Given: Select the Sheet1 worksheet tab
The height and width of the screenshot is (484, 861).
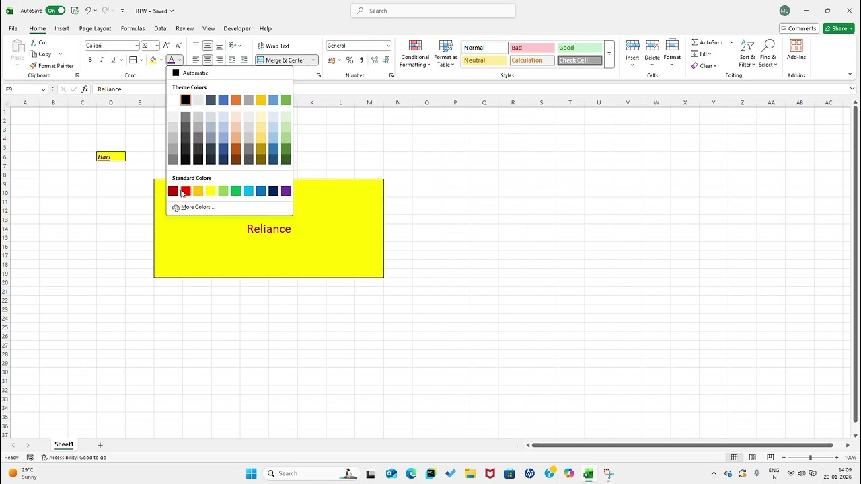Looking at the screenshot, I should point(64,444).
